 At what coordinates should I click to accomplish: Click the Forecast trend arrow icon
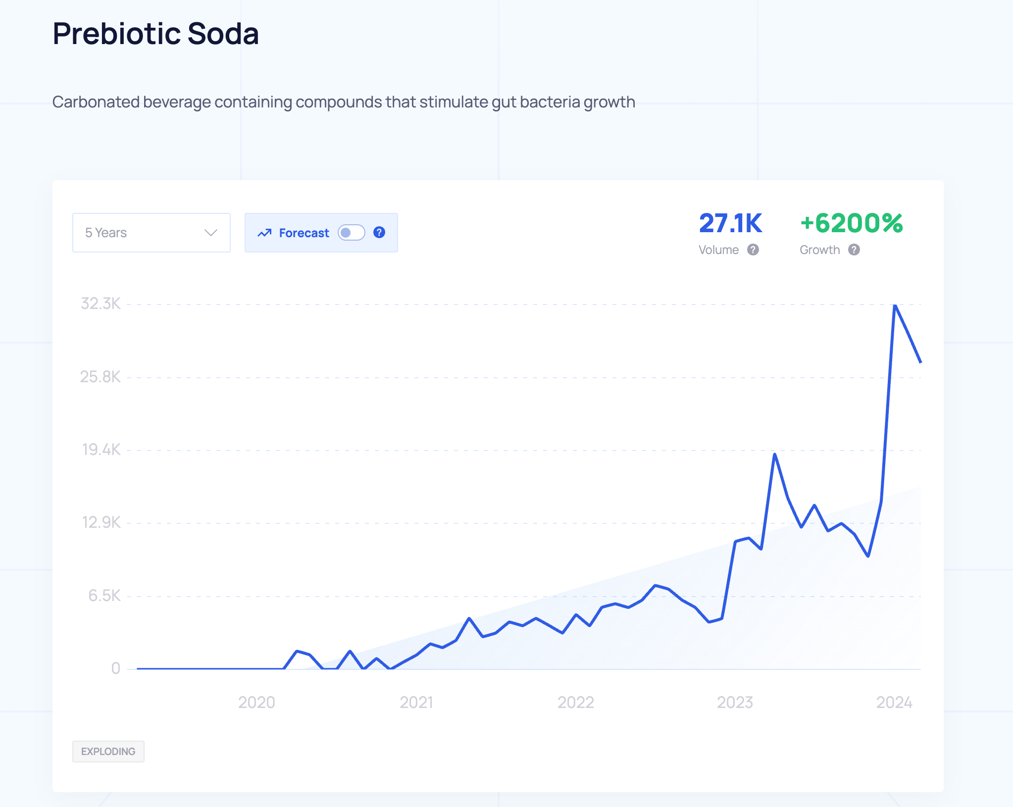264,233
